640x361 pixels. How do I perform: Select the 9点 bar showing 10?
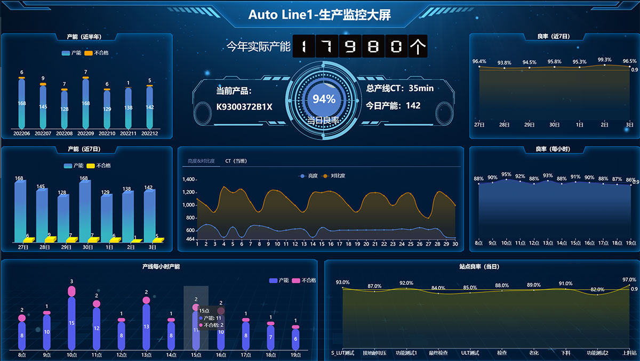(x=47, y=332)
